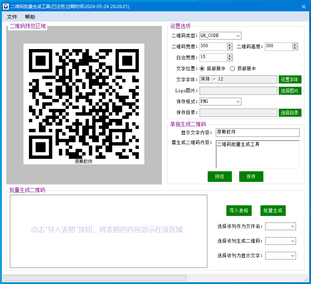Open the 帮助 menu

pos(30,17)
